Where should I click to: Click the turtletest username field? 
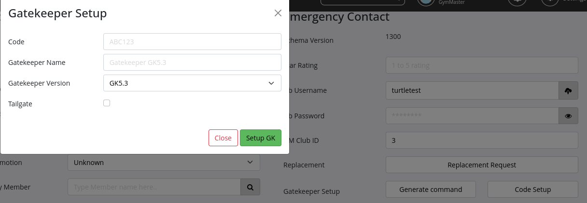(x=472, y=90)
